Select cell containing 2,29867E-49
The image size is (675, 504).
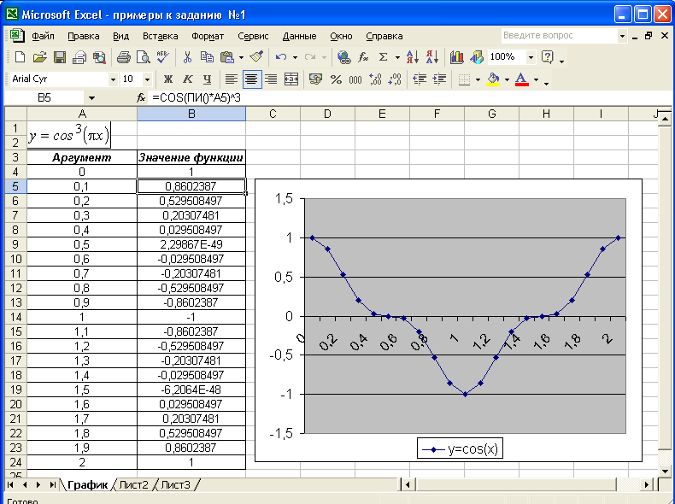[x=191, y=244]
